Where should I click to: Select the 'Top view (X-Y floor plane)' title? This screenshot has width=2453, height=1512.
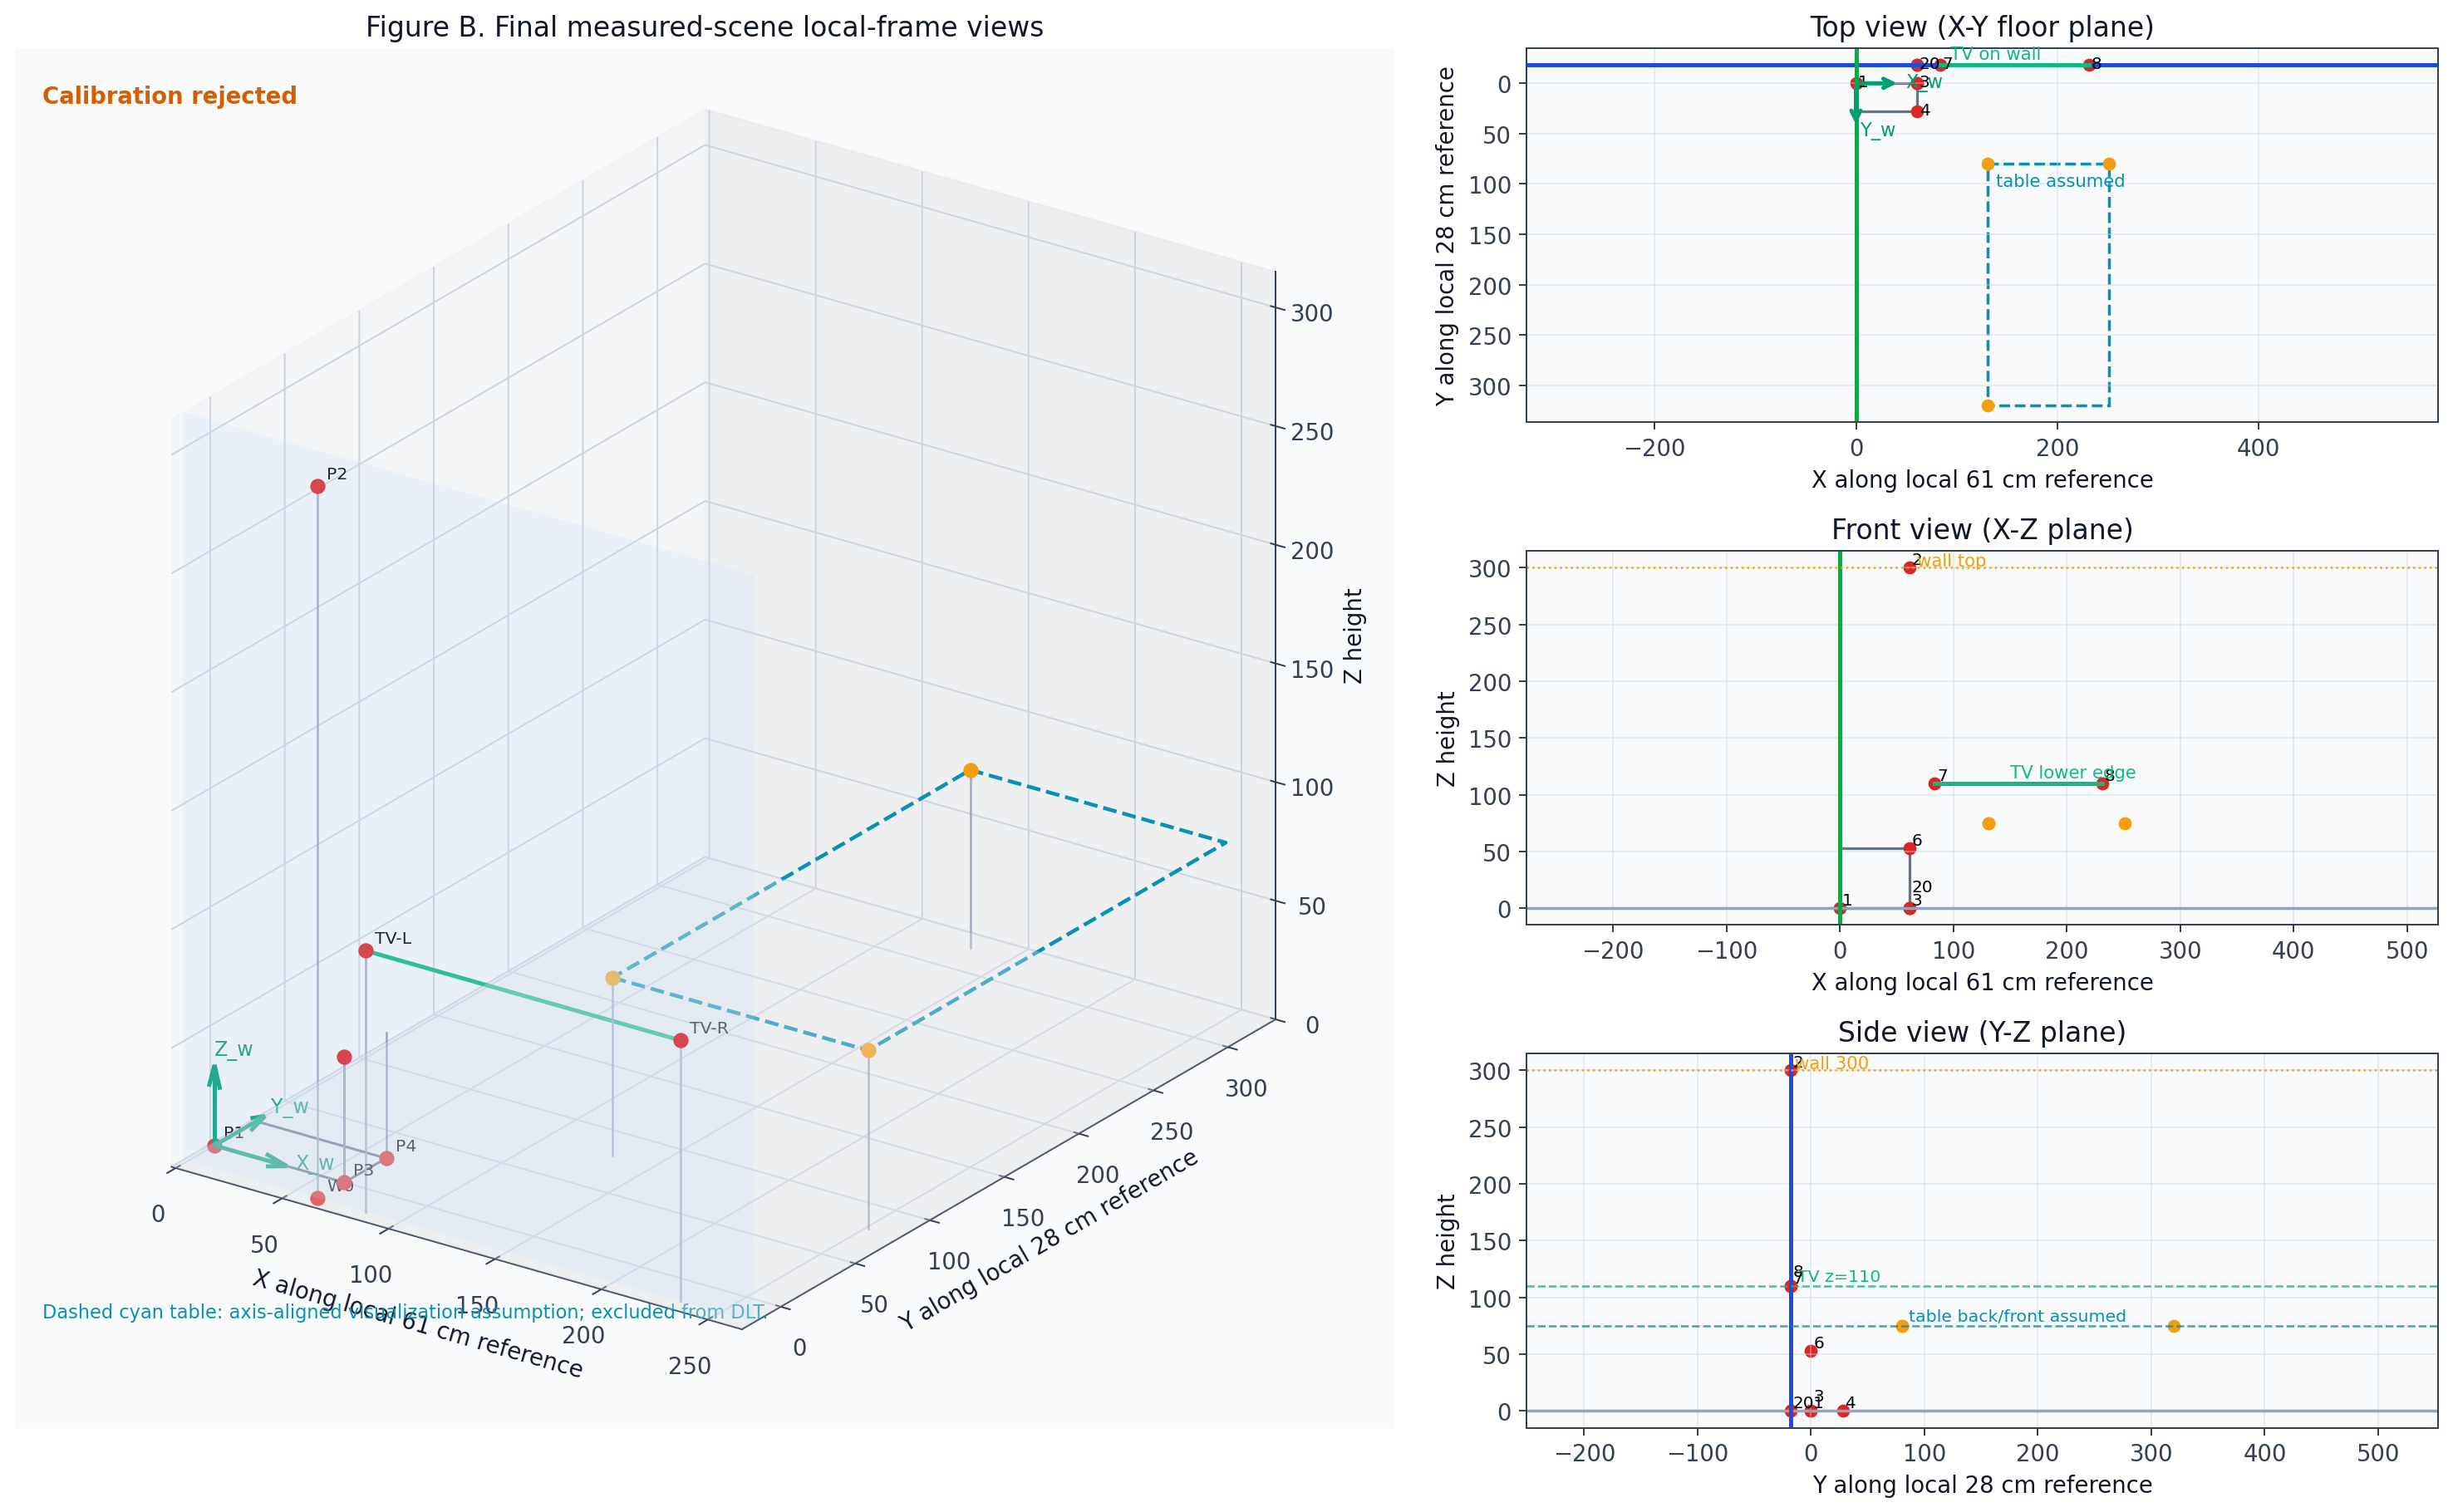point(1981,27)
